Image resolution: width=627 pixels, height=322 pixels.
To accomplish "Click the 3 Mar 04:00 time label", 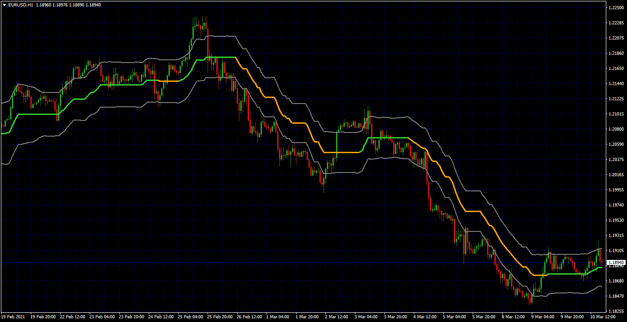I will click(367, 317).
